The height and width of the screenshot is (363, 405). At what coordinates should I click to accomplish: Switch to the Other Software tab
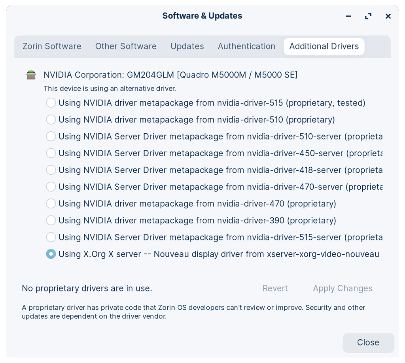[x=126, y=46]
